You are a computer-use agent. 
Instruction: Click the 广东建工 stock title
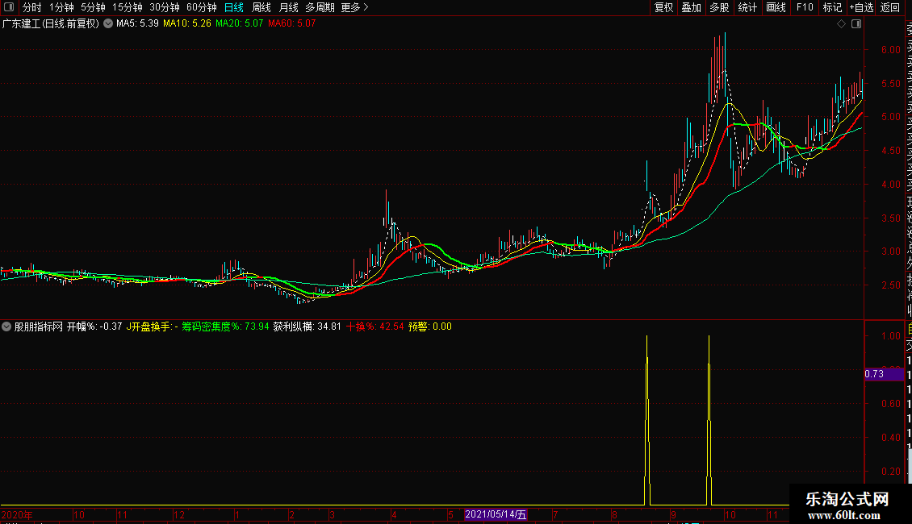pos(51,24)
